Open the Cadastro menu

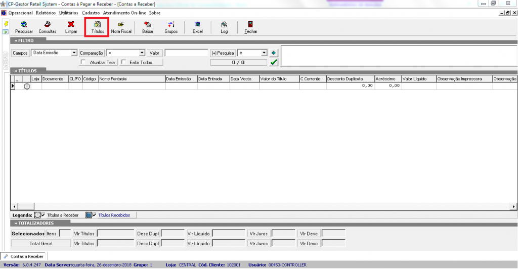91,13
